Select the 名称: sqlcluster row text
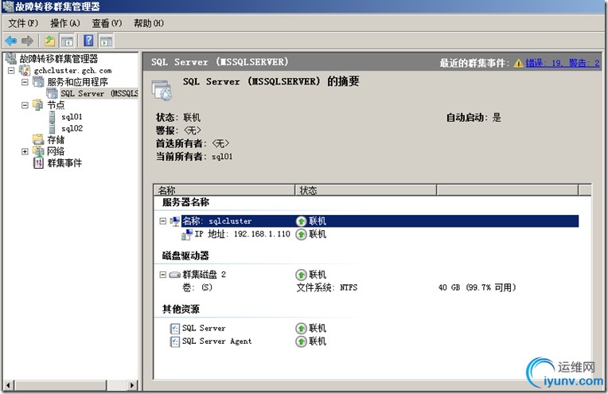This screenshot has height=394, width=608. coord(217,221)
